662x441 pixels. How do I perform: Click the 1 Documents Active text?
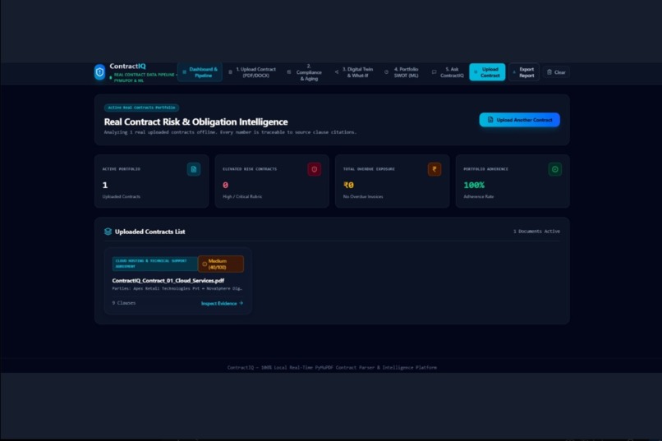coord(536,232)
